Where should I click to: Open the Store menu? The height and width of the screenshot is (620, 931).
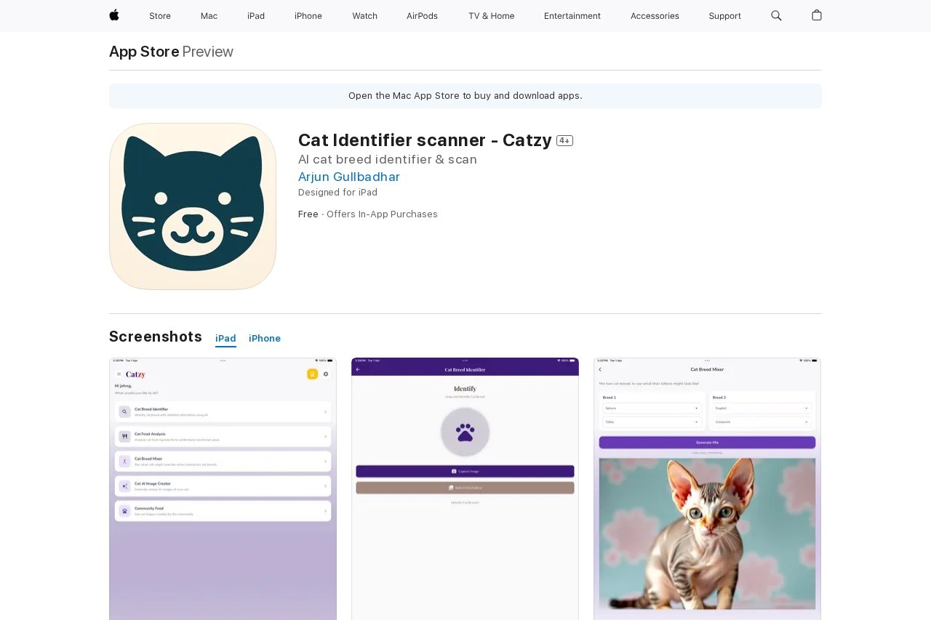[x=160, y=16]
